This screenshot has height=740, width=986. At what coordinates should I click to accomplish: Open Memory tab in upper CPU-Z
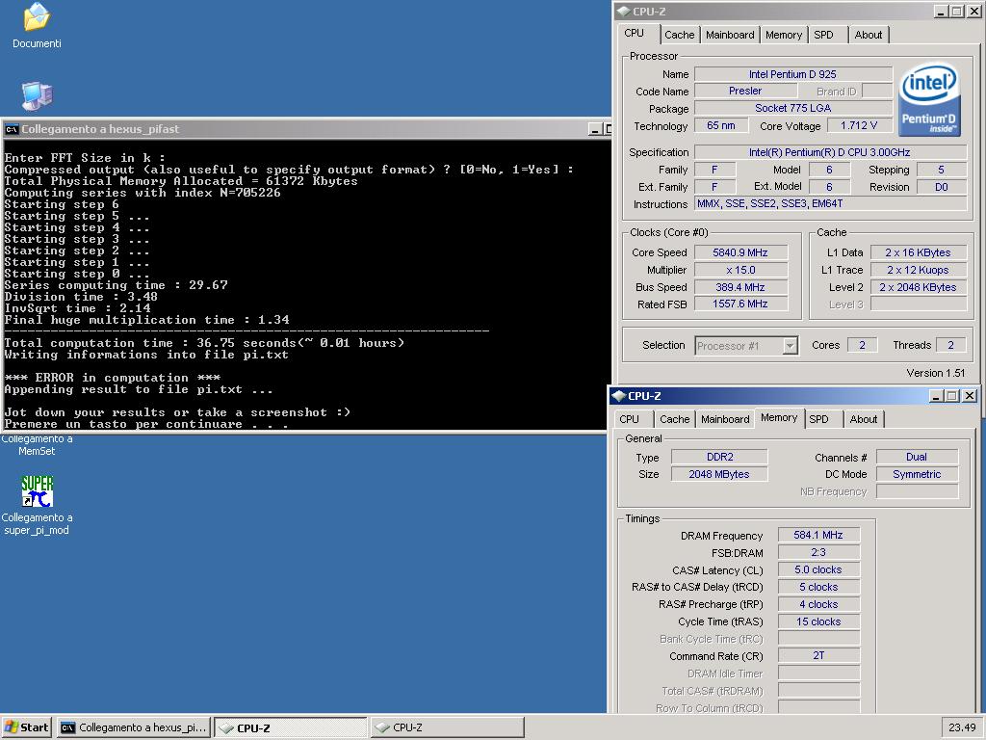[784, 36]
